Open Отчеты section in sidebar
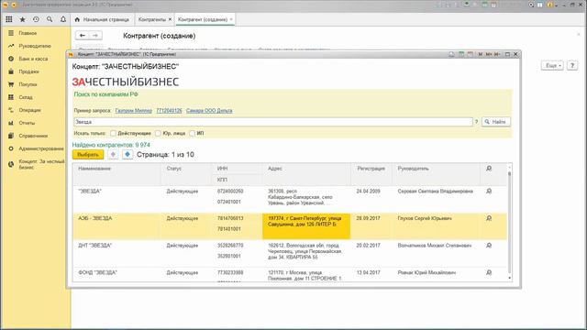Screen dimensions: 587x330 [x=27, y=123]
